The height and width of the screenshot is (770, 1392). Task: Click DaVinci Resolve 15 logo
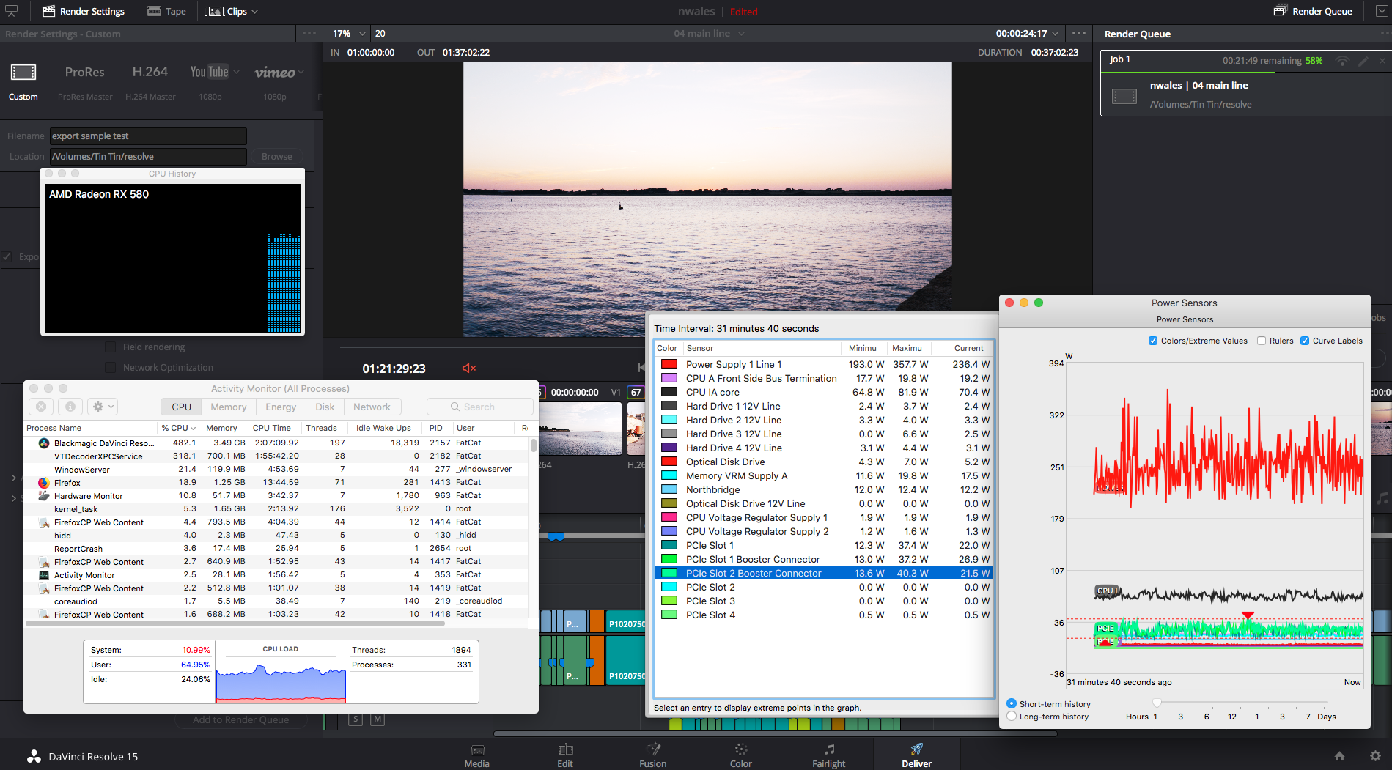click(x=34, y=757)
